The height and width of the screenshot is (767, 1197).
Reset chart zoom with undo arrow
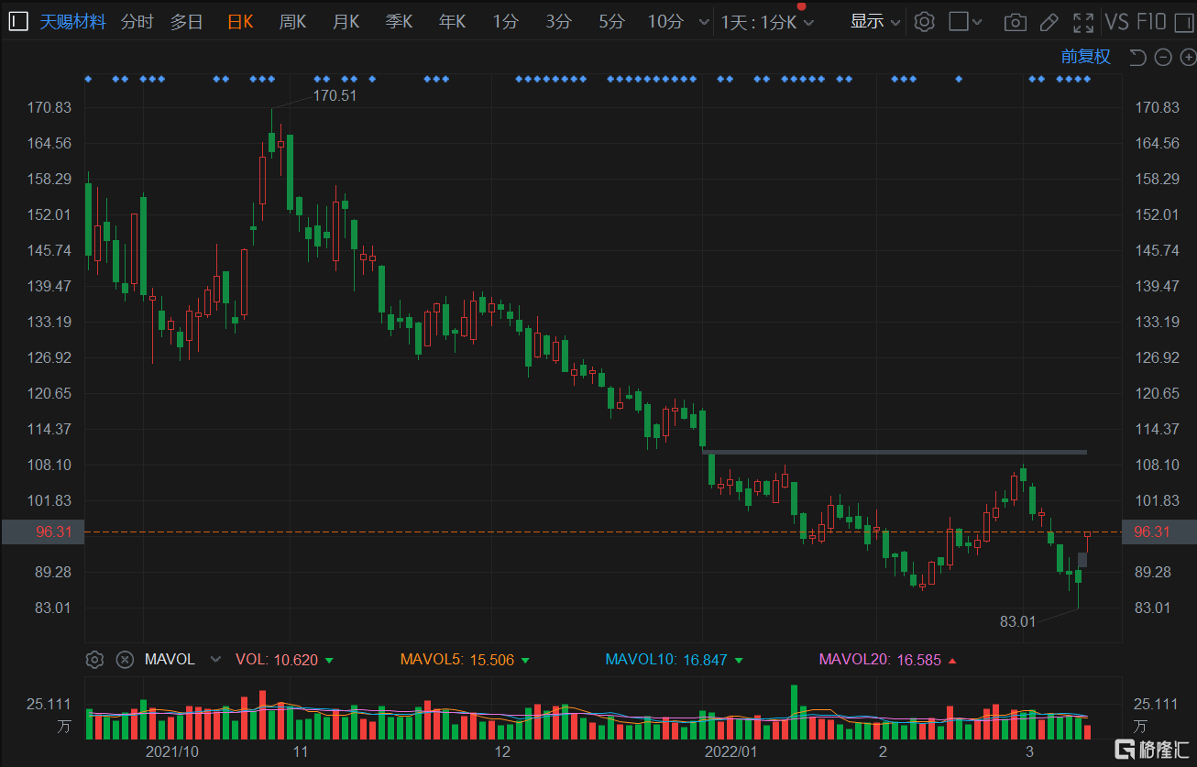pyautogui.click(x=1137, y=58)
